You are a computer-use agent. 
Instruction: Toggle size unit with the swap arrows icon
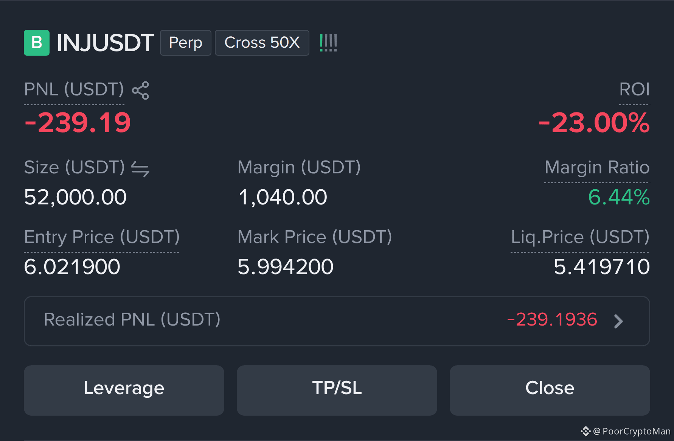[140, 169]
